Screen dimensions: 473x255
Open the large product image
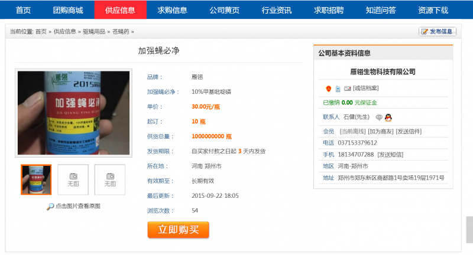pos(73,113)
